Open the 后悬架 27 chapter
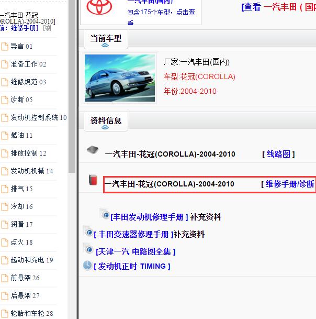 point(25,296)
